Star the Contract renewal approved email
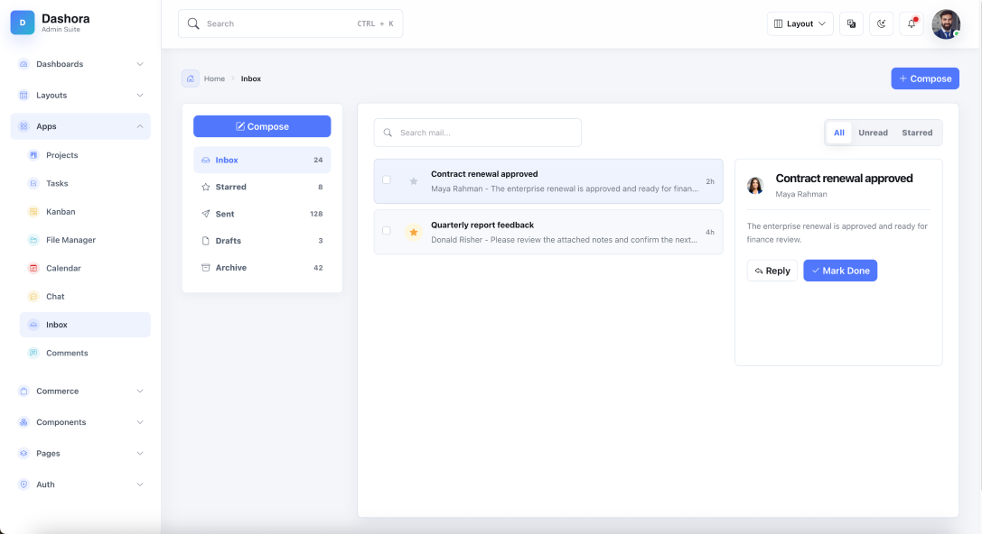Image resolution: width=982 pixels, height=534 pixels. (414, 181)
